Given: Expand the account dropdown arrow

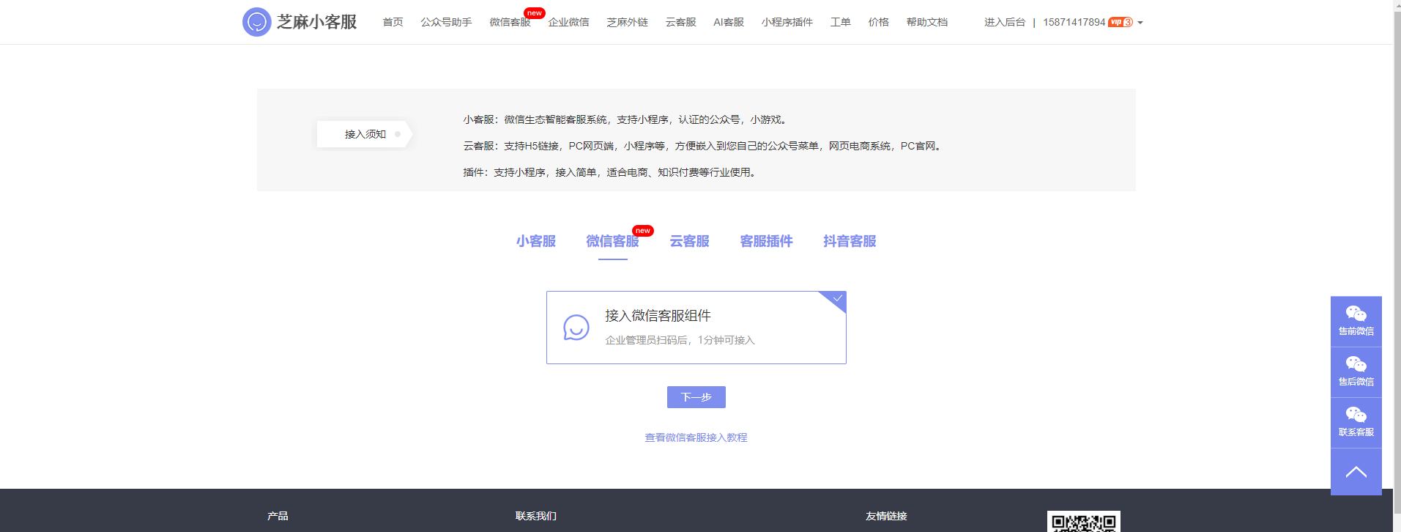Looking at the screenshot, I should pyautogui.click(x=1140, y=23).
